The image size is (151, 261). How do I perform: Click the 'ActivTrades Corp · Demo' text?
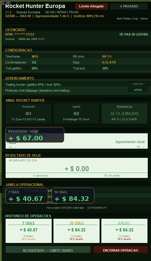pos(132,19)
